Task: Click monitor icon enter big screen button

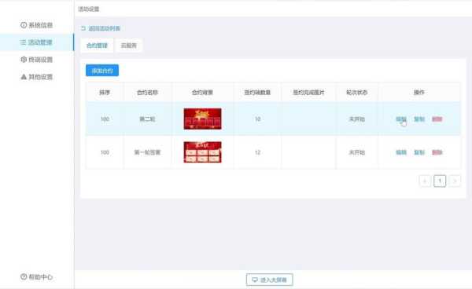Action: (269, 280)
